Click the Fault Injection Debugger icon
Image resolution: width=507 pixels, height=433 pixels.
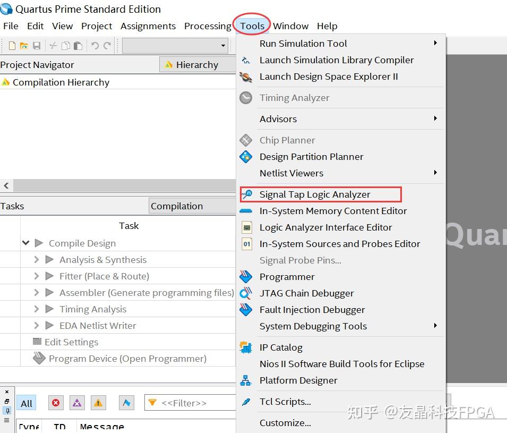(x=246, y=310)
